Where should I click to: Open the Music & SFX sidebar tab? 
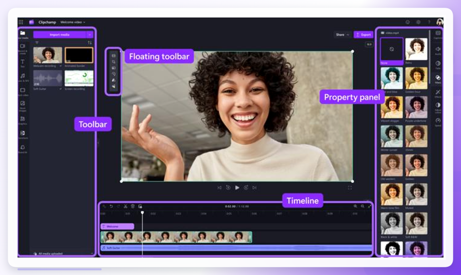23,77
